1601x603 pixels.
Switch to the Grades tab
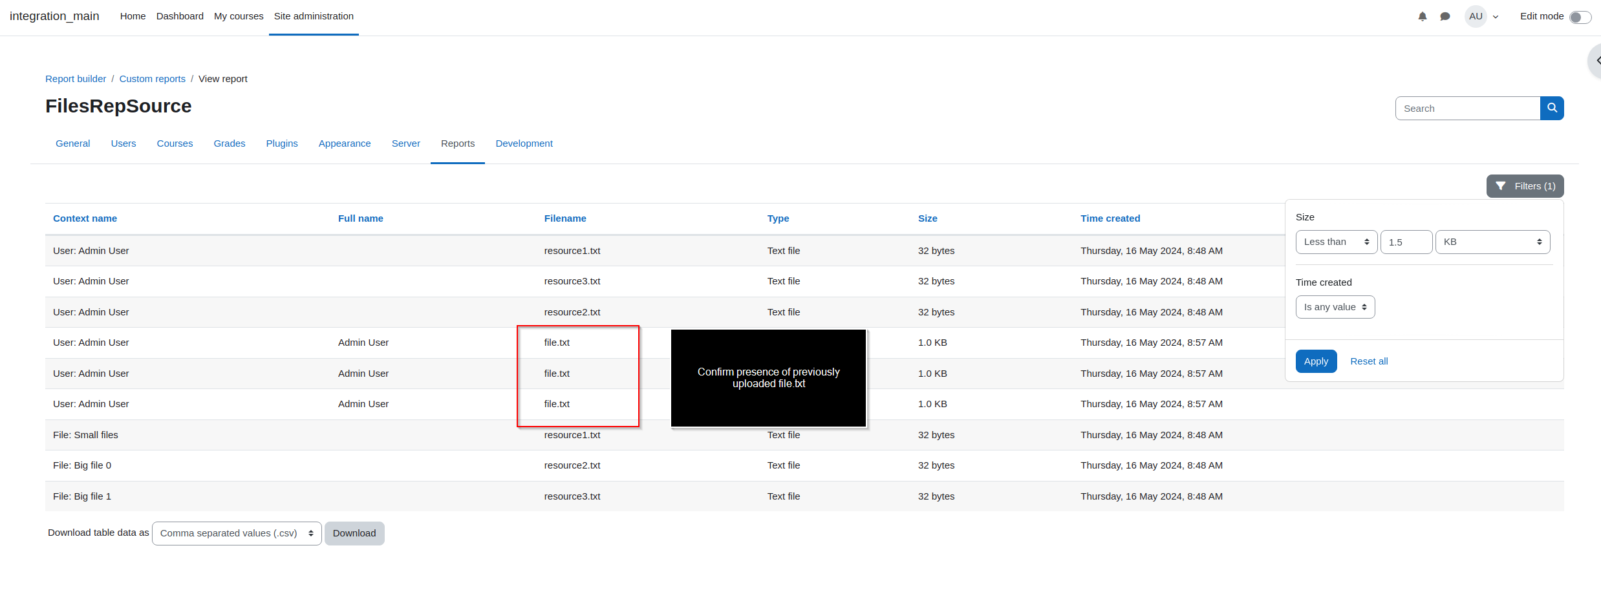point(230,143)
